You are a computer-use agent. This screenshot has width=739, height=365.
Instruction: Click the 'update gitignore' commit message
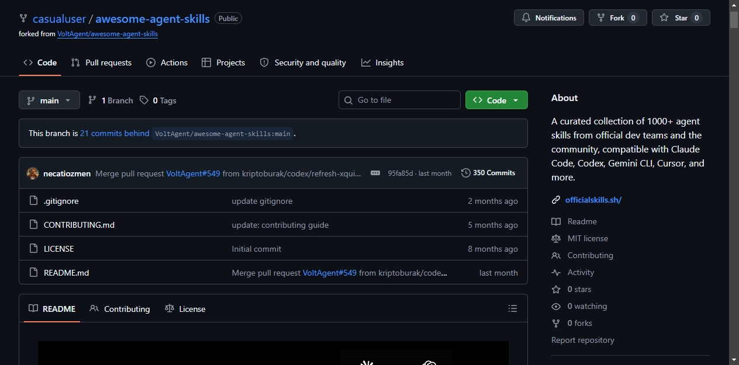262,201
